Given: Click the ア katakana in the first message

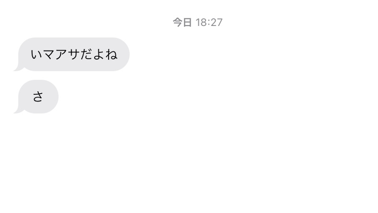Looking at the screenshot, I should tap(61, 54).
